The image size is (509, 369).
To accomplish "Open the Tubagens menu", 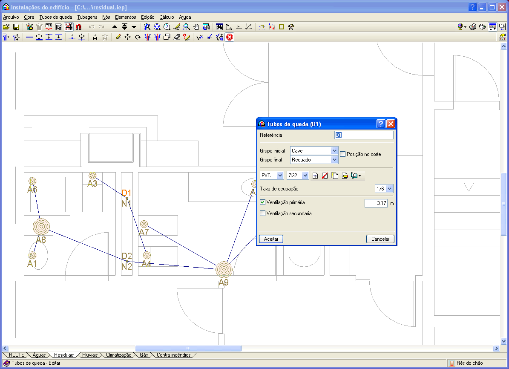I will coord(87,17).
